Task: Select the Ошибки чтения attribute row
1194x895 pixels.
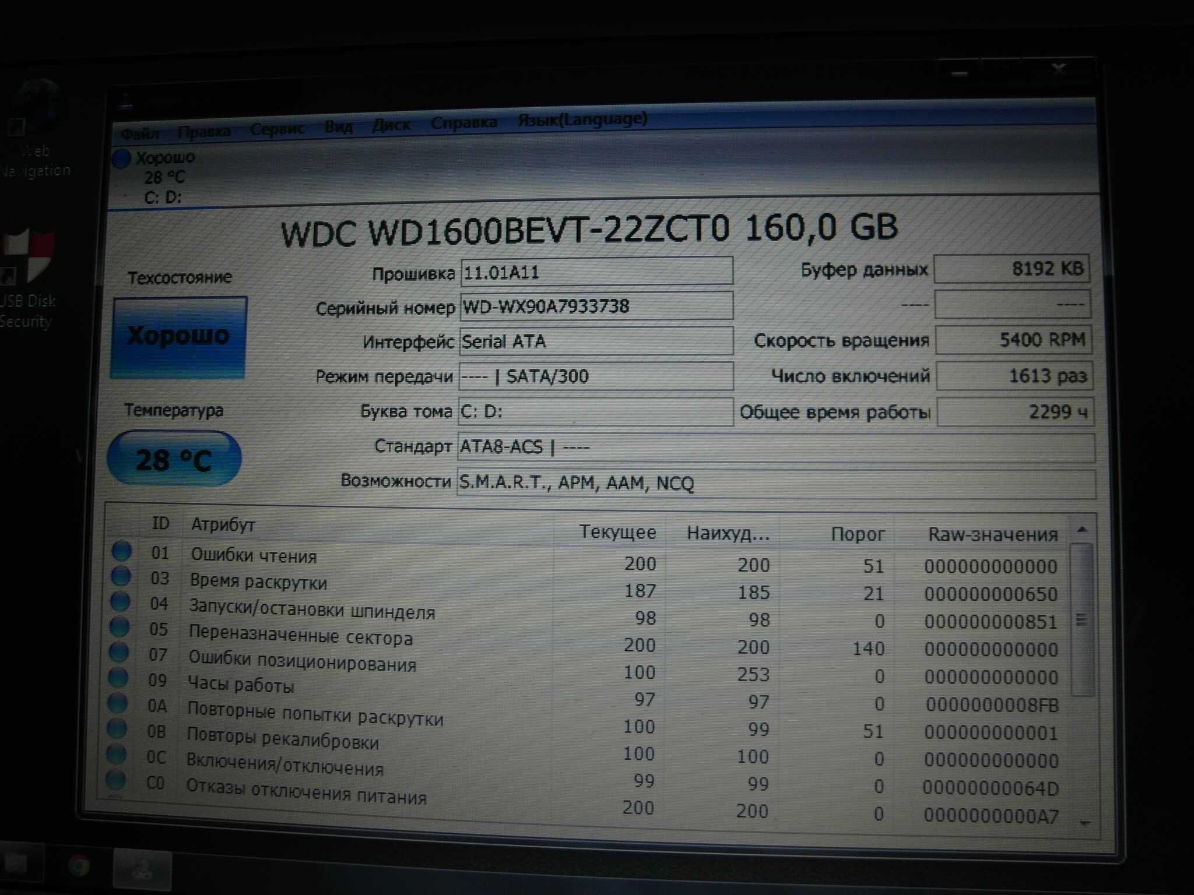Action: tap(586, 559)
